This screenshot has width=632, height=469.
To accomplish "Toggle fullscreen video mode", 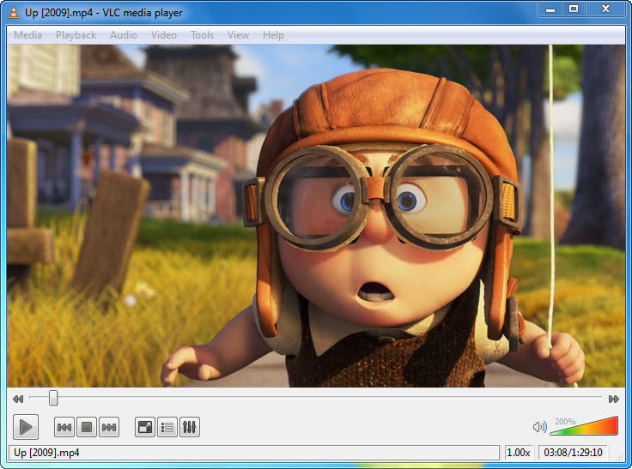I will 145,427.
